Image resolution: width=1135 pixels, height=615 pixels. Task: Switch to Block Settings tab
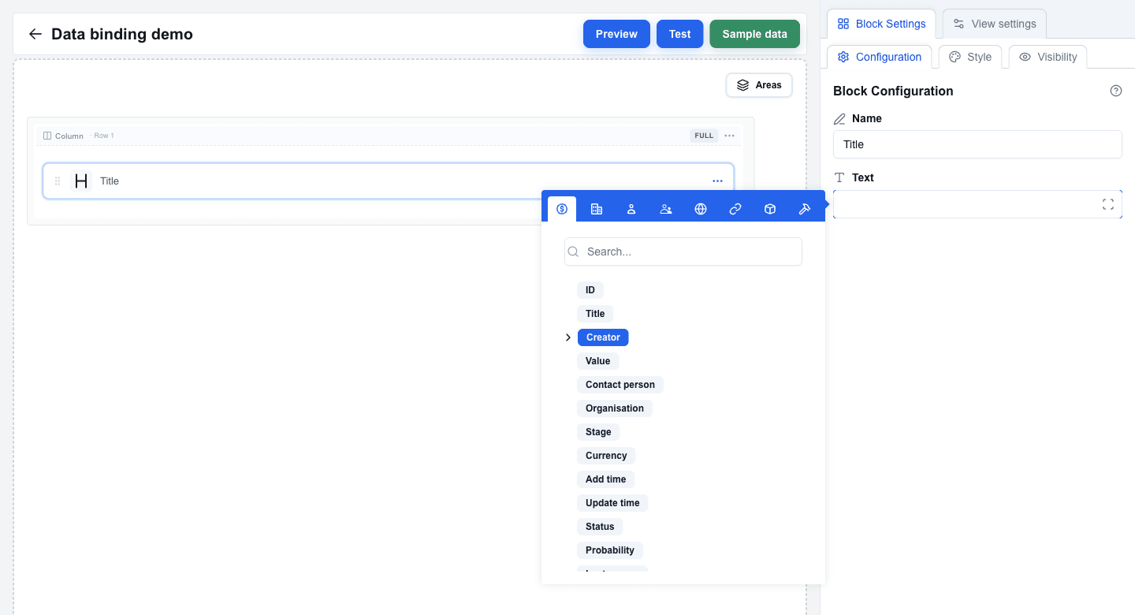pyautogui.click(x=881, y=24)
